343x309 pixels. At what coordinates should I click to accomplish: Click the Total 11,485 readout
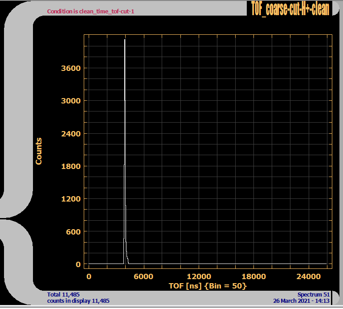(x=63, y=295)
